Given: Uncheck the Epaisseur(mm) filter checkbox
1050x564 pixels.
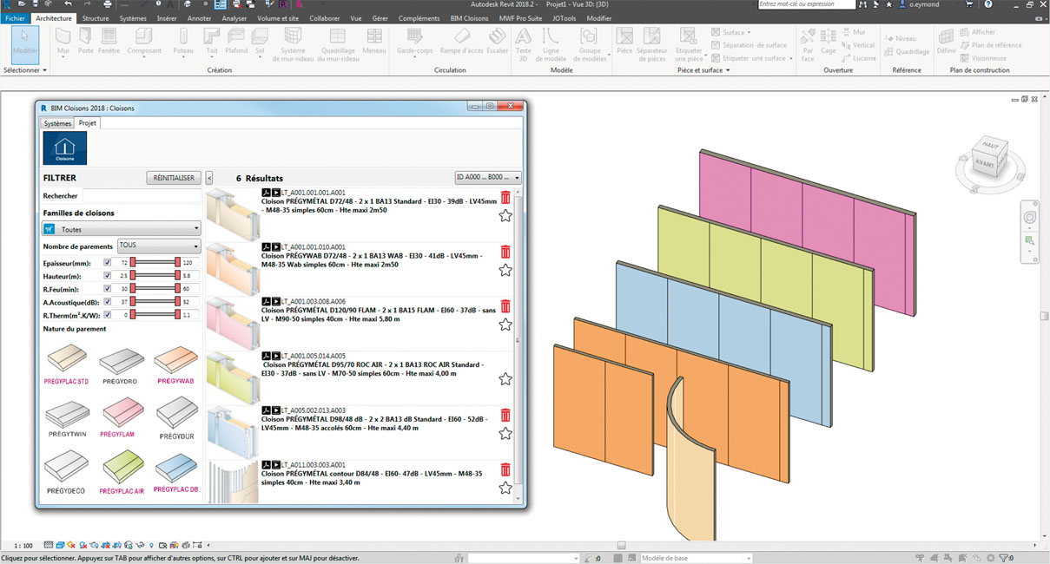Looking at the screenshot, I should tap(108, 262).
